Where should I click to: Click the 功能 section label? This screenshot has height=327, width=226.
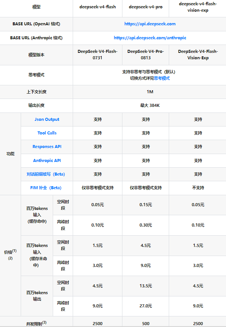[11, 154]
